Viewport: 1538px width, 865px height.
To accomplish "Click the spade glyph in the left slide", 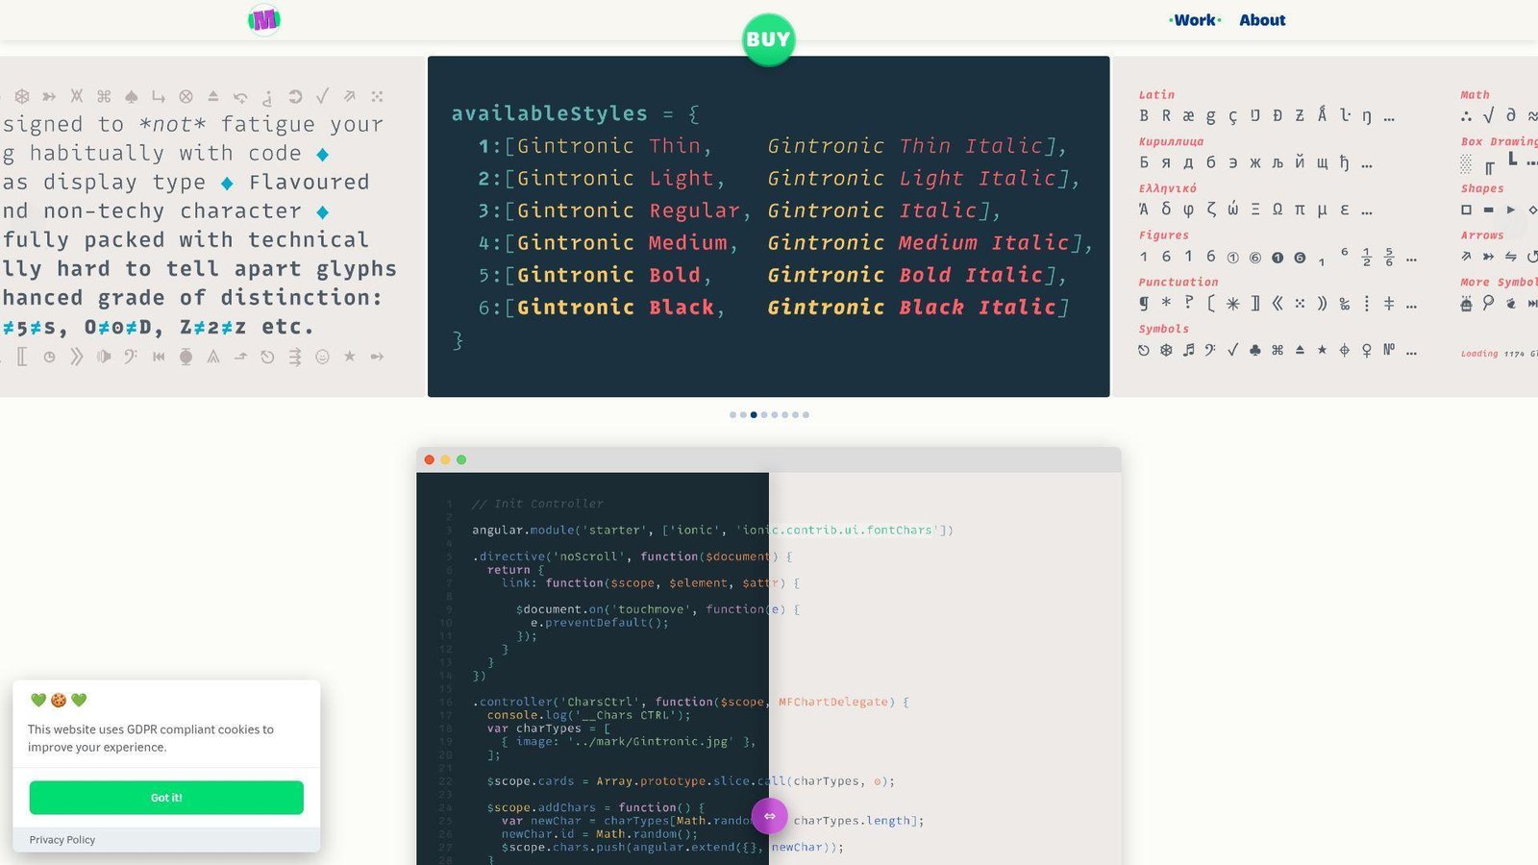I will tap(132, 96).
